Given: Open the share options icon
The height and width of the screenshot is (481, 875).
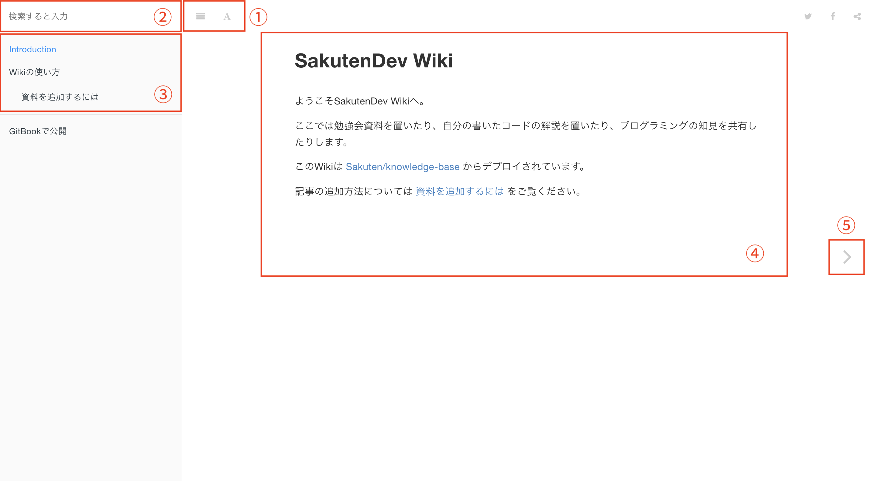Looking at the screenshot, I should (857, 16).
